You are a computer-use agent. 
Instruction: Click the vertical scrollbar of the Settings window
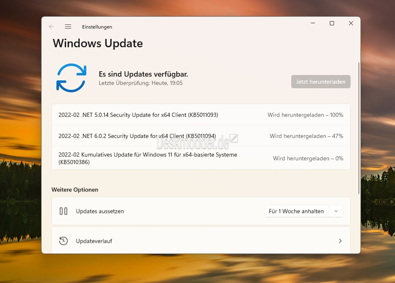point(359,128)
